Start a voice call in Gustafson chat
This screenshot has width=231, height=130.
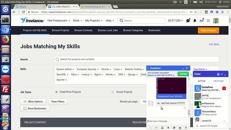point(151,127)
